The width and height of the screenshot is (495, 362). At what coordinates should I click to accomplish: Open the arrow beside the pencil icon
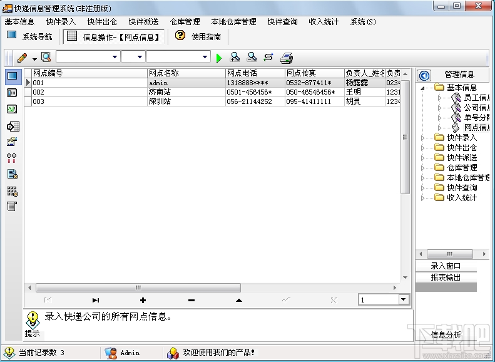(34, 59)
